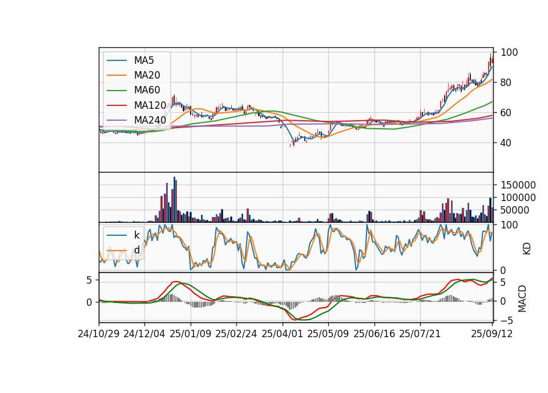Click the KD axis title

(x=527, y=249)
